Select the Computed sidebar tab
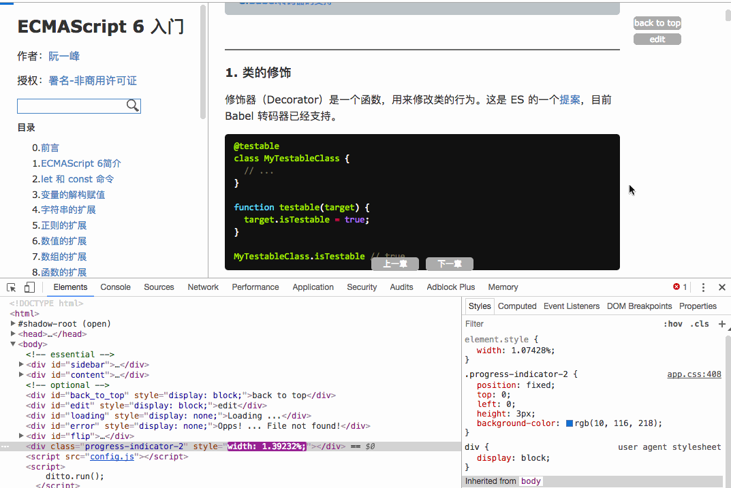This screenshot has height=488, width=731. [517, 306]
